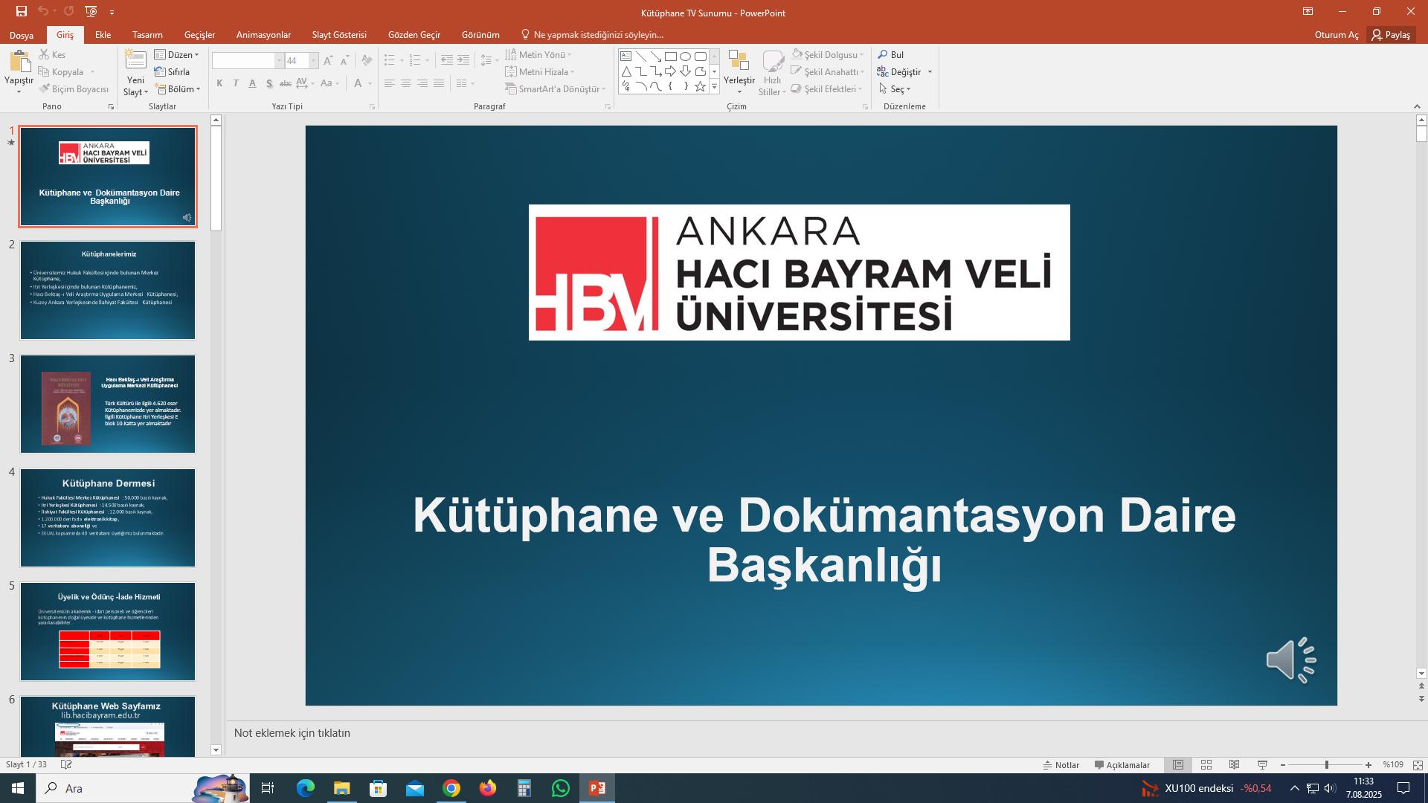1428x803 pixels.
Task: Switch to the Ekle tab
Action: (103, 35)
